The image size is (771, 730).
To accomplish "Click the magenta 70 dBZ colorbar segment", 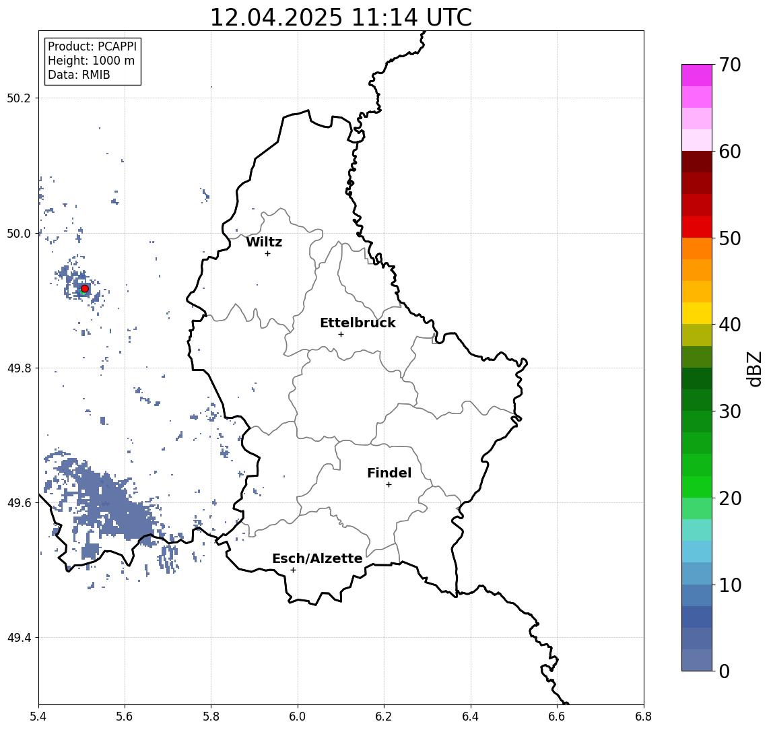I will click(x=697, y=75).
